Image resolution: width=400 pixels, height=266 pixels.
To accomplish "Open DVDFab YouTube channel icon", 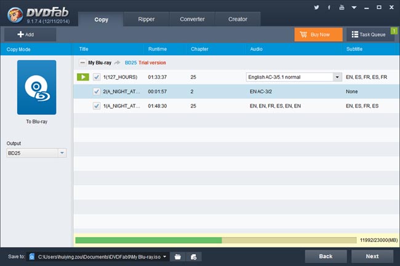I will click(342, 7).
